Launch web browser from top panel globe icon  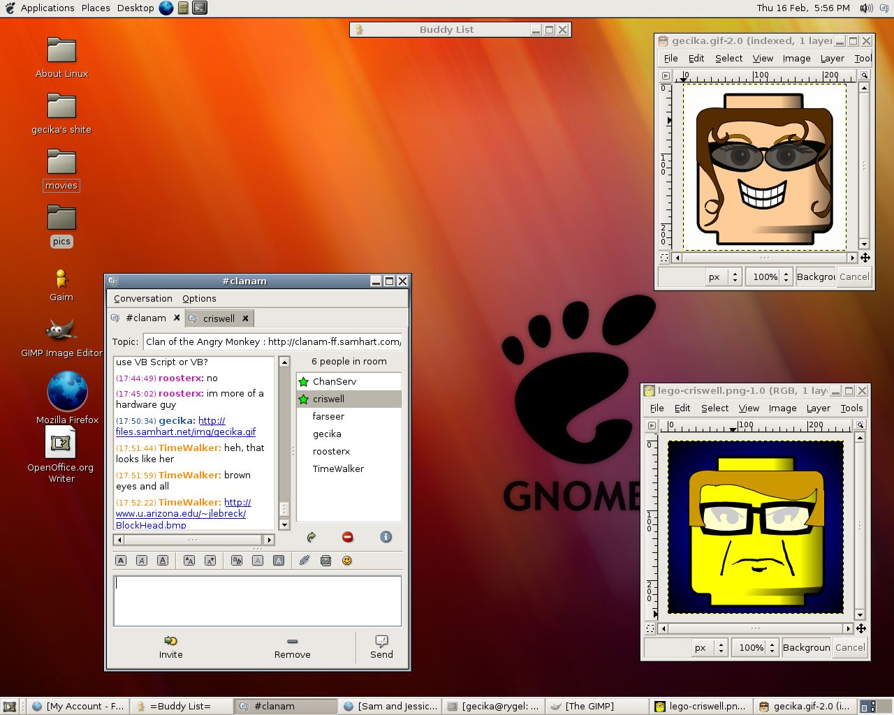click(166, 8)
